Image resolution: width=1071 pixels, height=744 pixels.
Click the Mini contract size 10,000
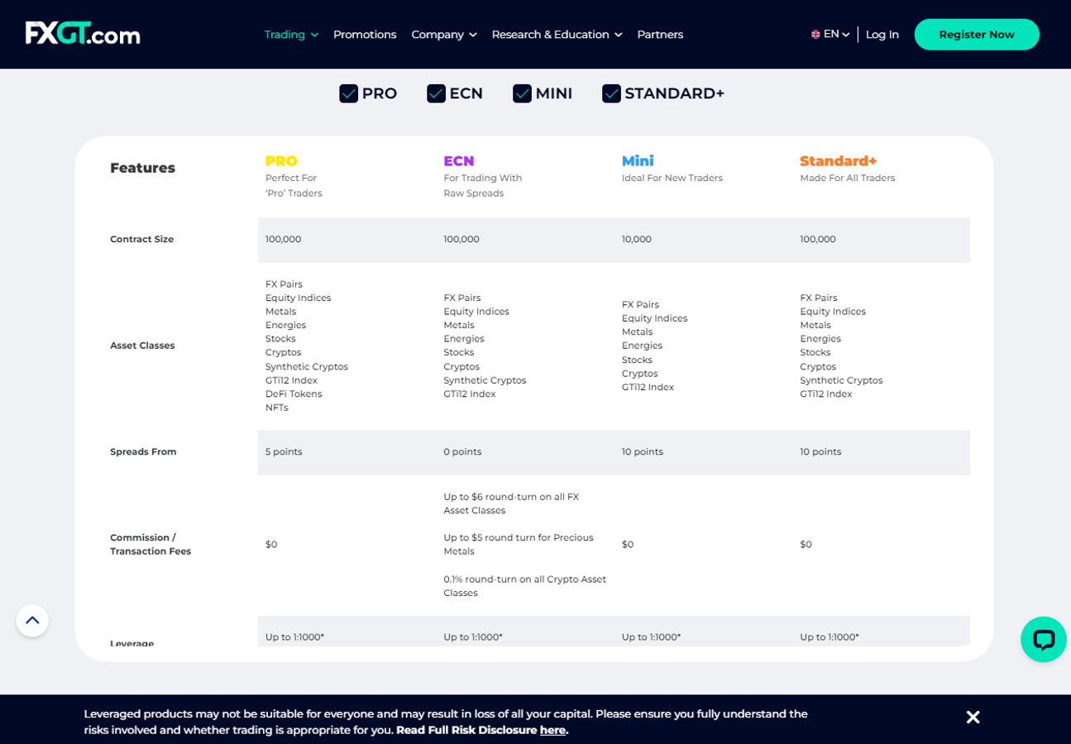637,239
